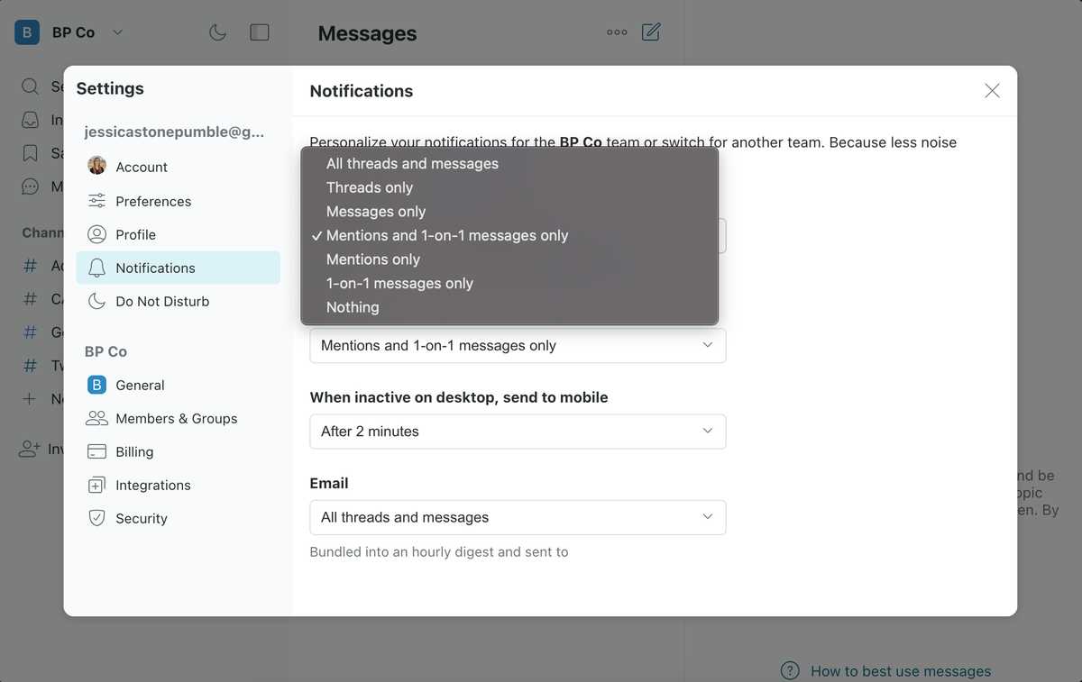Open Preferences in settings sidebar
This screenshot has width=1082, height=682.
[x=153, y=201]
